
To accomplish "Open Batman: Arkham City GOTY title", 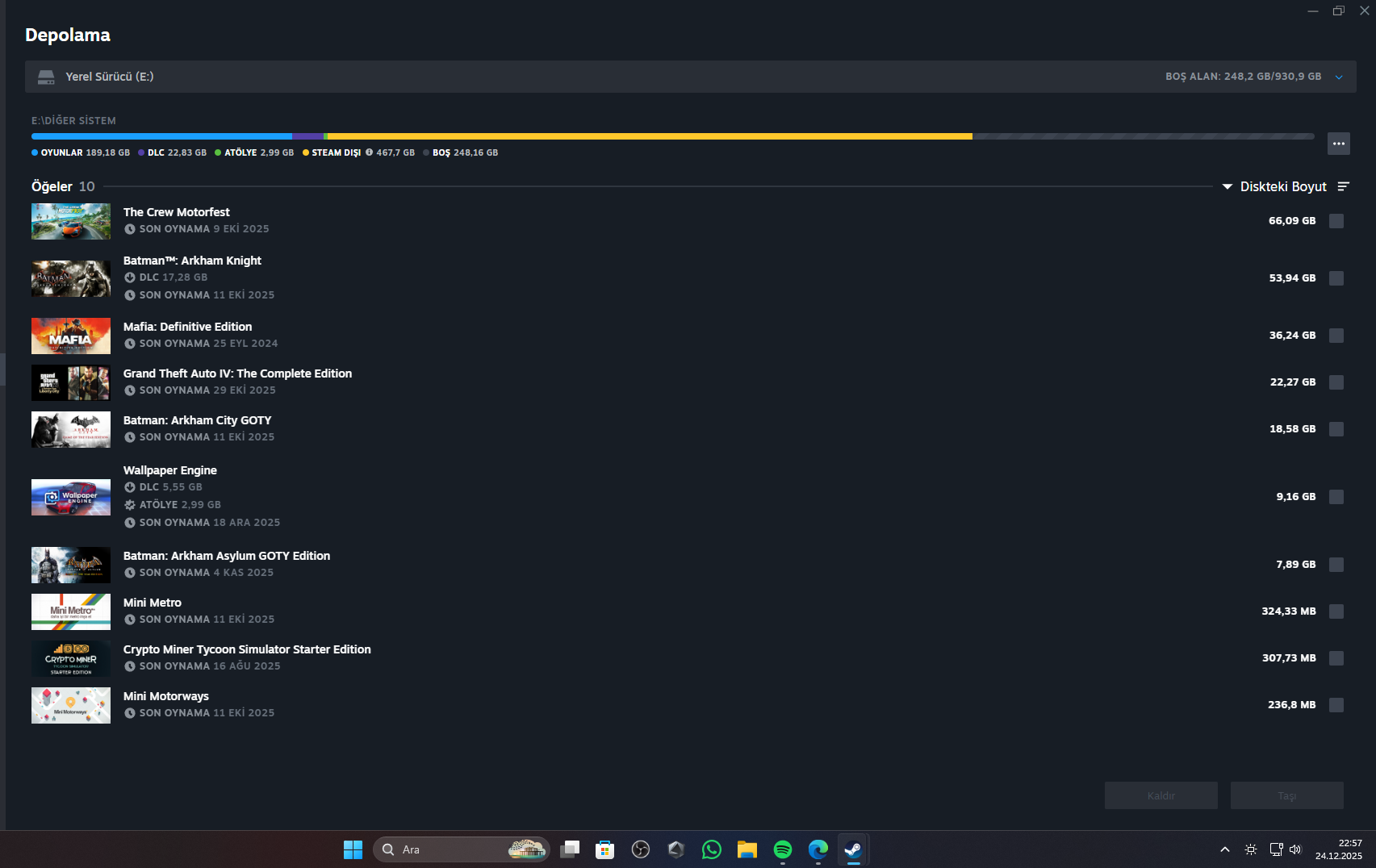I will [x=197, y=420].
